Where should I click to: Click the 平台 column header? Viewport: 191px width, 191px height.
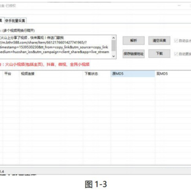pos(11,74)
